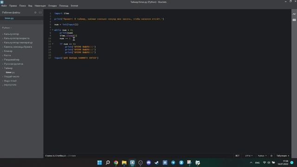
Task: Launch Google Chrome from taskbar
Action: click(x=116, y=163)
